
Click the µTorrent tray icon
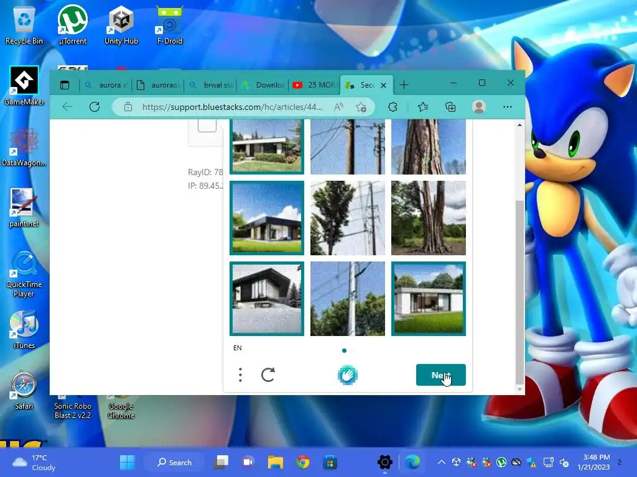tap(501, 462)
